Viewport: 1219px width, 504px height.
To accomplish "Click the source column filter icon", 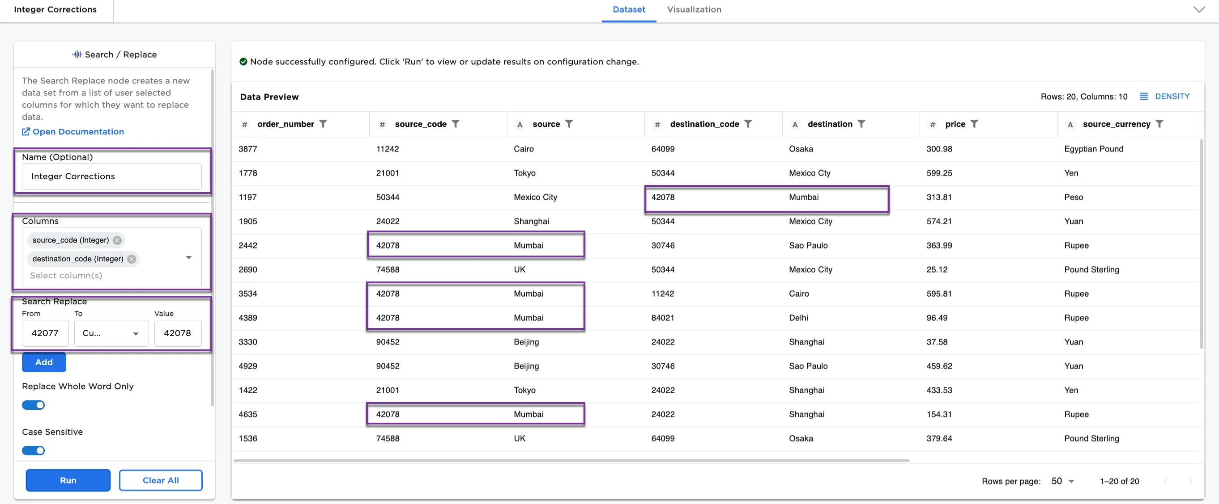I will (569, 124).
